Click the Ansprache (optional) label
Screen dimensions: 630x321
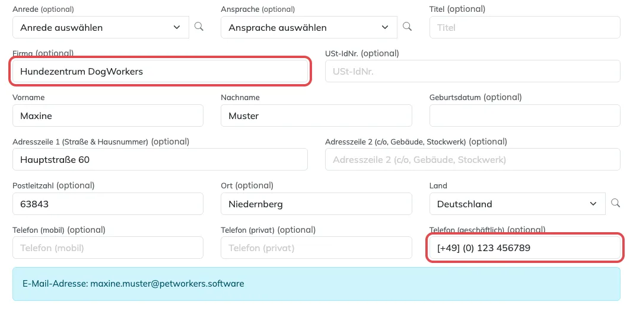point(258,9)
